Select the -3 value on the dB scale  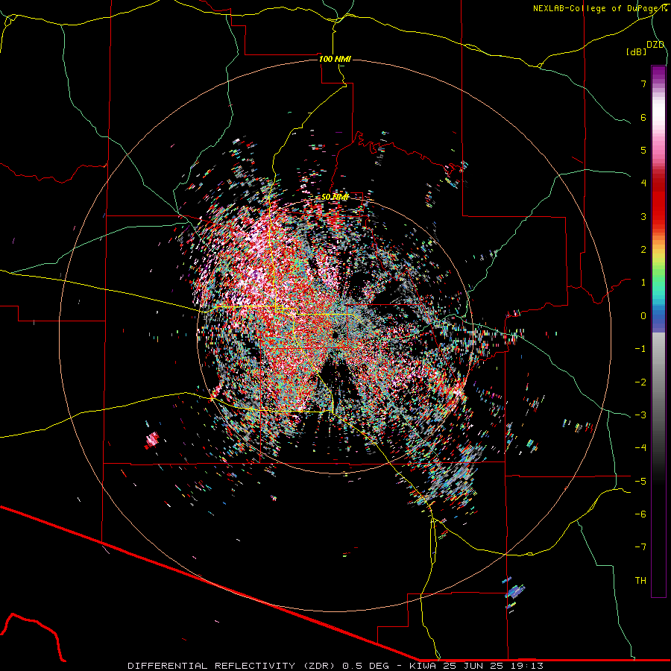click(x=640, y=415)
